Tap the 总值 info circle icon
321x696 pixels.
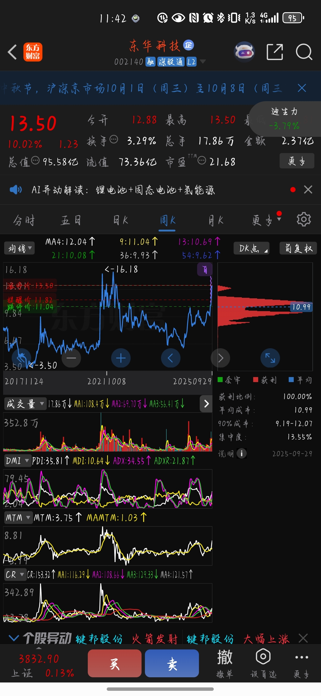[35, 160]
